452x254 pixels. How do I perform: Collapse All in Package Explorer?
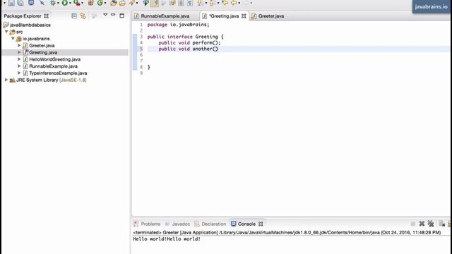point(74,16)
